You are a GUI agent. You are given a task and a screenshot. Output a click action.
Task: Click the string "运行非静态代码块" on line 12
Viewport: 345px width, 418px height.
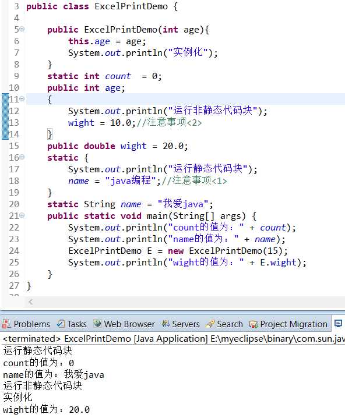click(213, 111)
